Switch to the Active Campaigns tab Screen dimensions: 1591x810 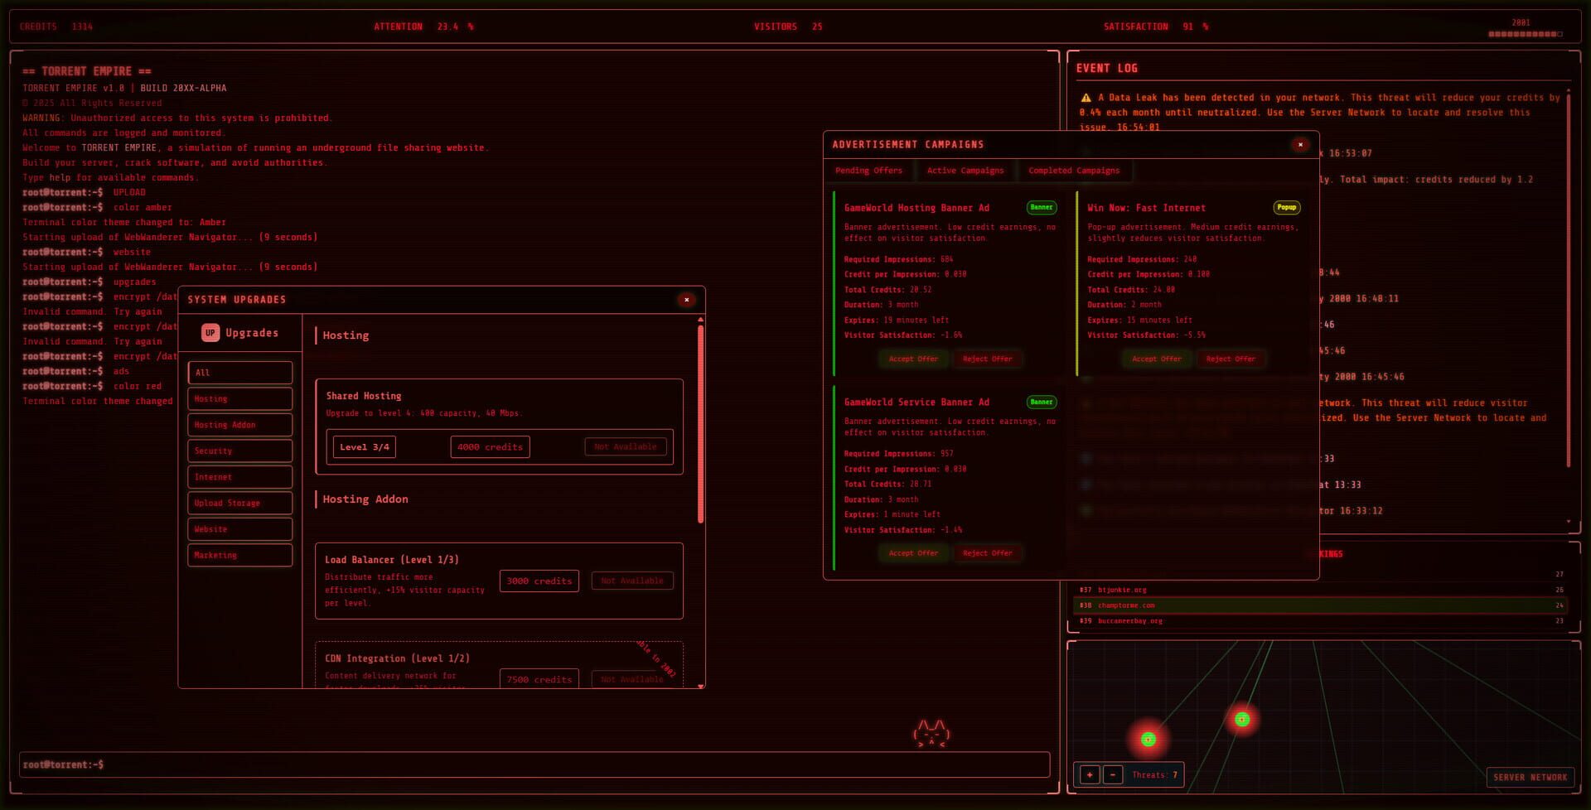pyautogui.click(x=965, y=171)
